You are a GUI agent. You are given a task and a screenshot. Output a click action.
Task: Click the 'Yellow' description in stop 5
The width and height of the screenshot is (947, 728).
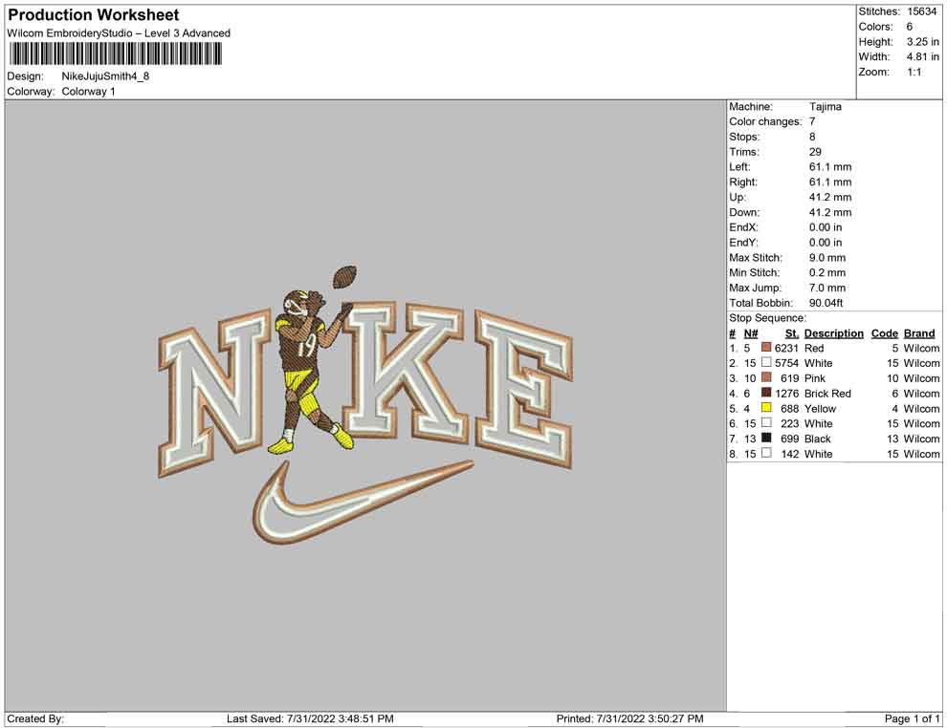[820, 408]
